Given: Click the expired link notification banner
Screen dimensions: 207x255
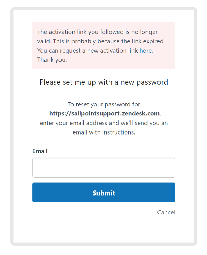Looking at the screenshot, I should click(x=104, y=45).
